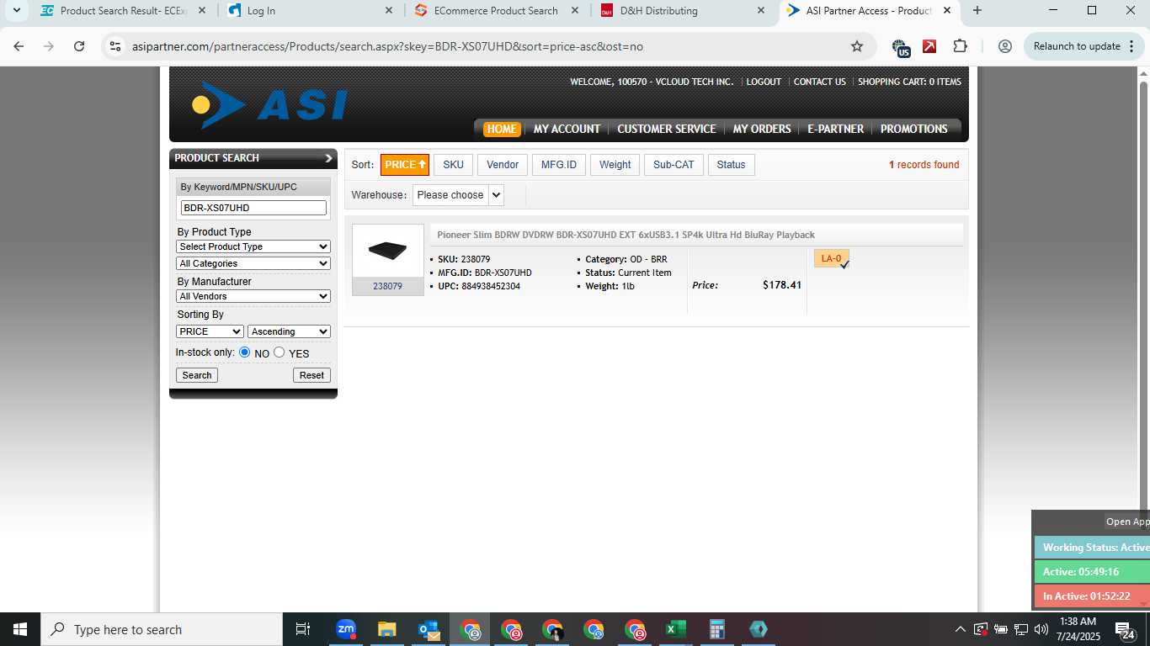The width and height of the screenshot is (1150, 646).
Task: Open the All Categories dropdown
Action: pyautogui.click(x=253, y=263)
